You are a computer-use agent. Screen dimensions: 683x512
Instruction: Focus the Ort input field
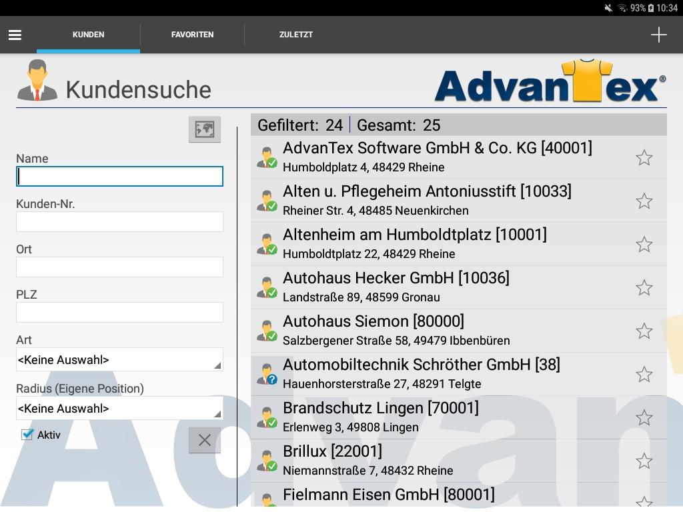coord(119,267)
